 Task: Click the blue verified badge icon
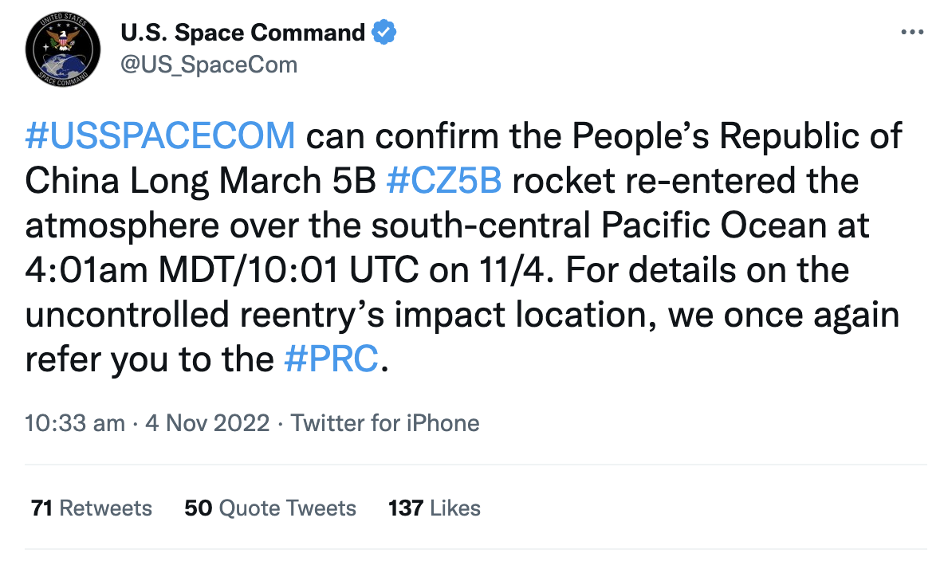pos(384,32)
